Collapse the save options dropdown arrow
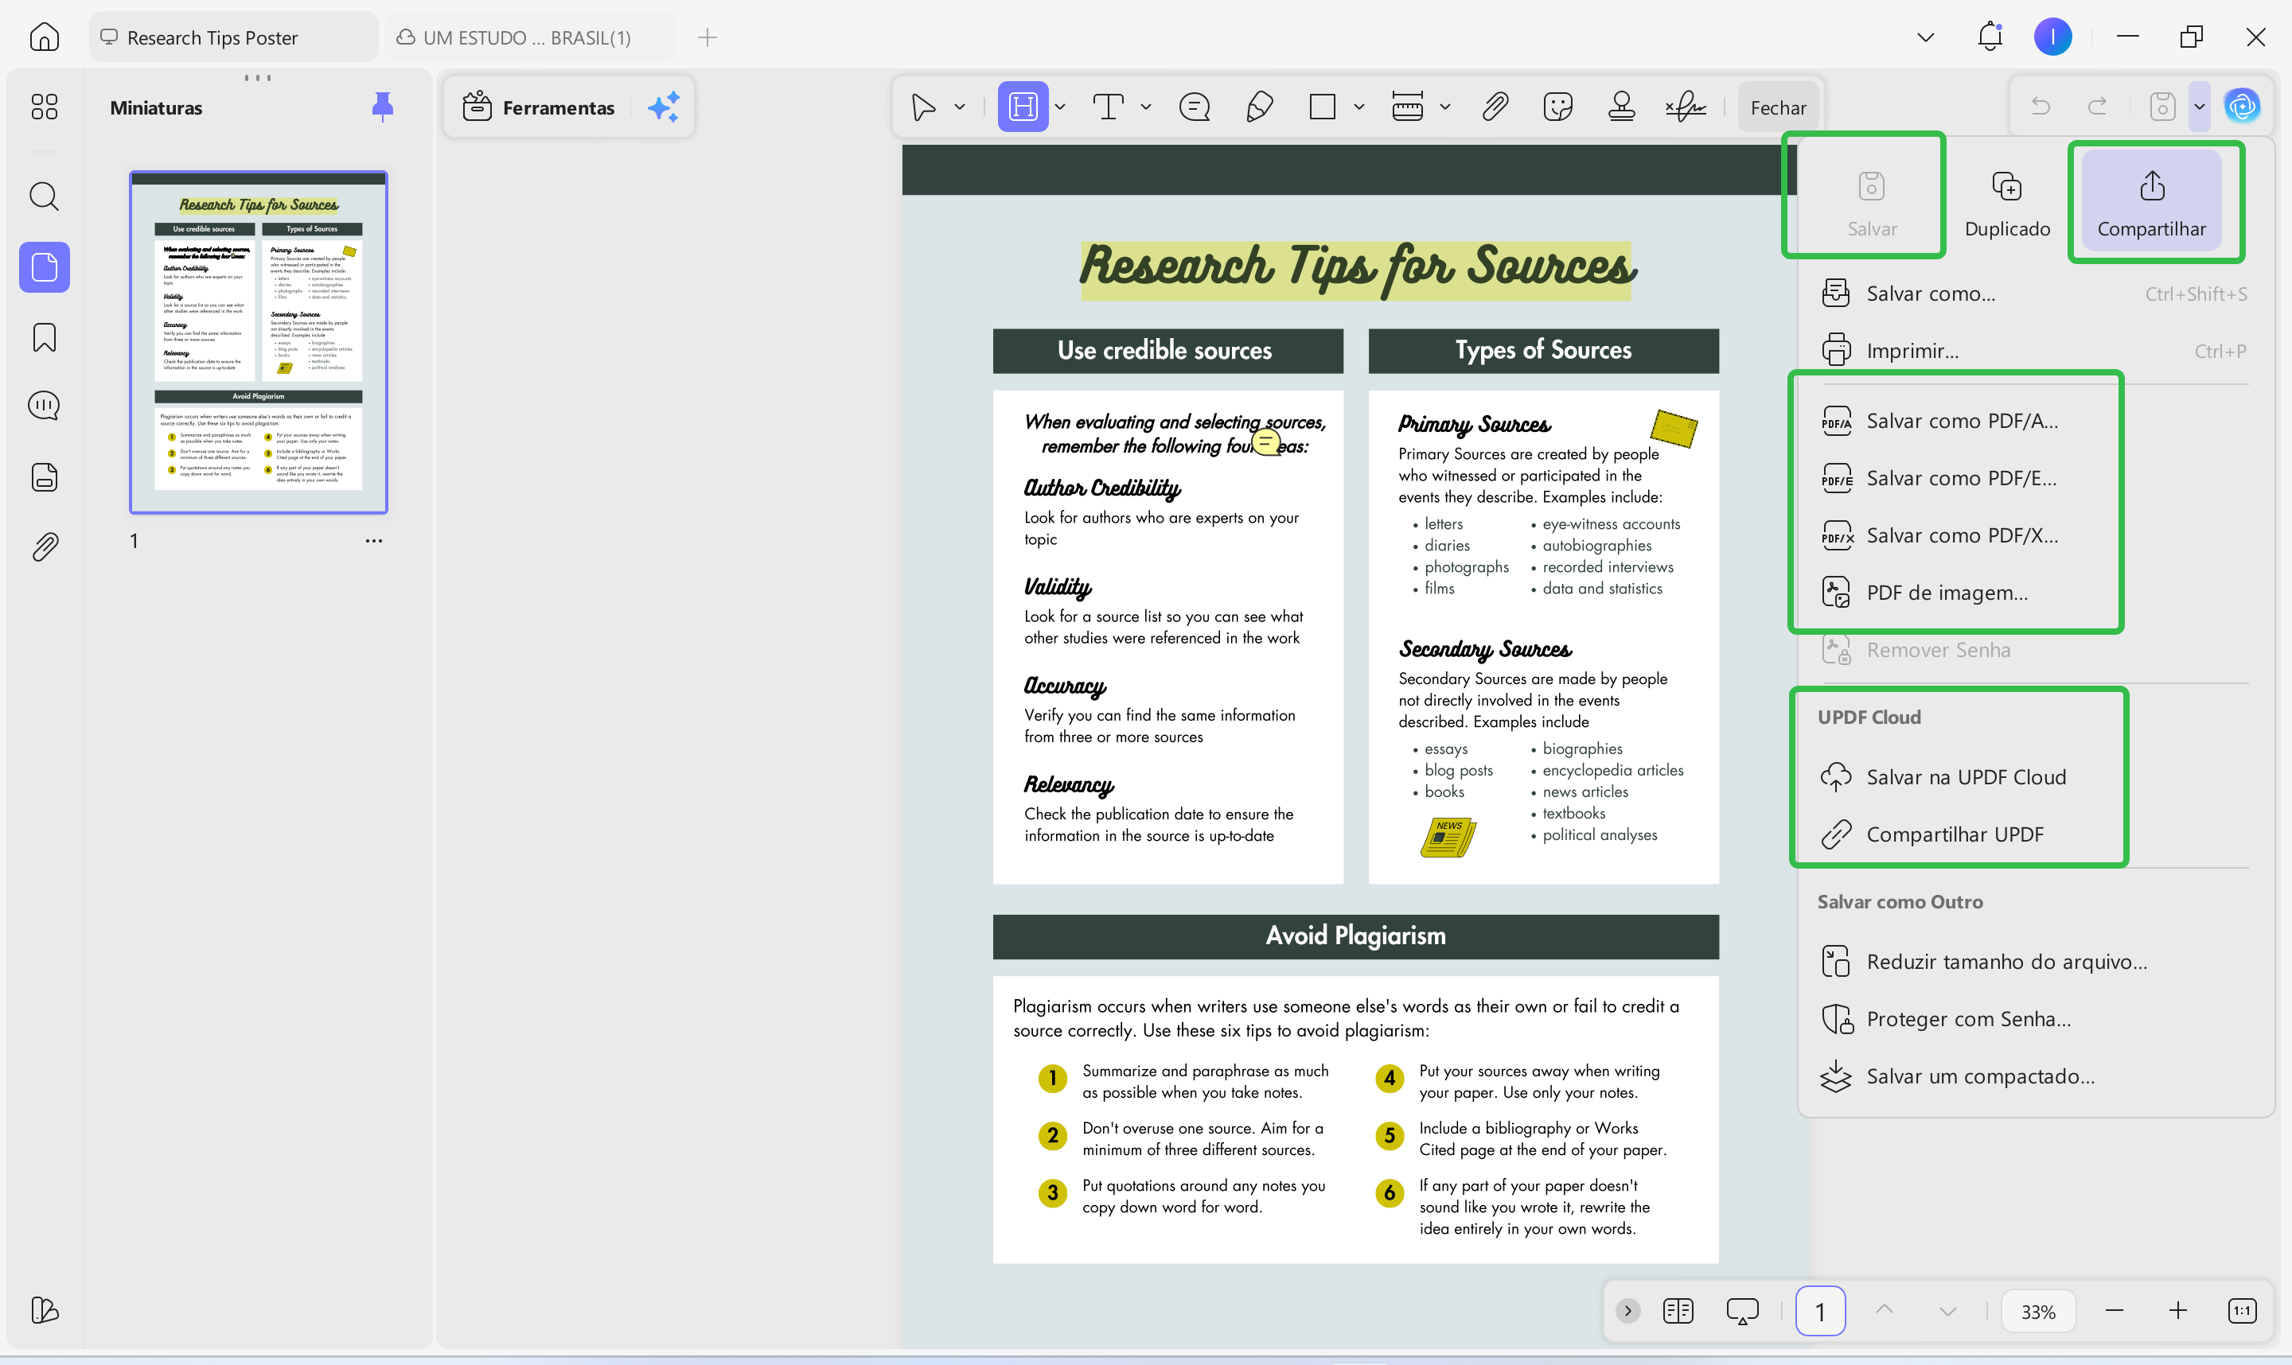This screenshot has width=2292, height=1365. coord(2199,107)
